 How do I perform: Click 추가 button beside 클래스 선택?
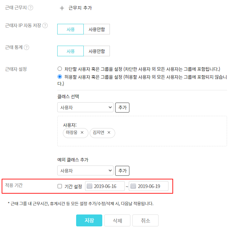point(122,108)
